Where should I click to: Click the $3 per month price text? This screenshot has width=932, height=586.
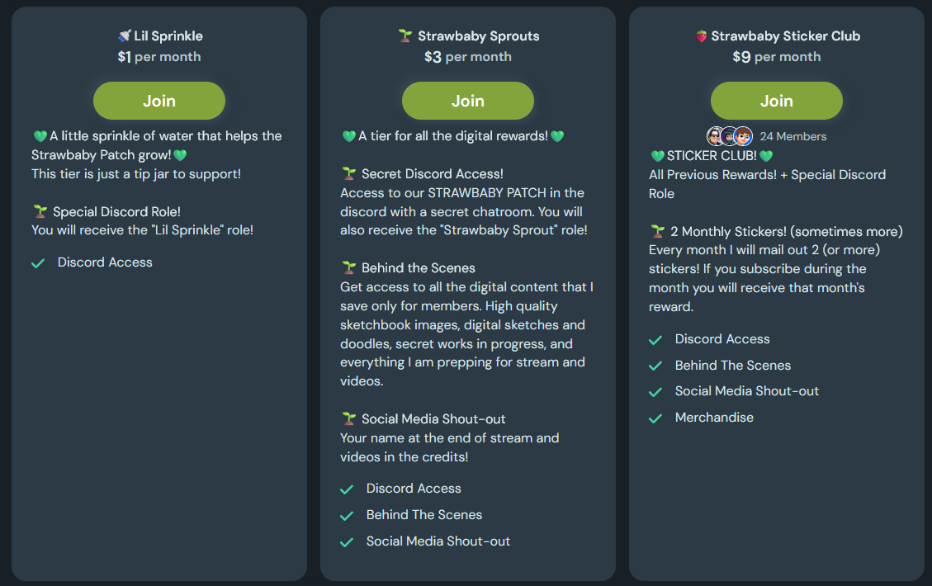(x=468, y=57)
